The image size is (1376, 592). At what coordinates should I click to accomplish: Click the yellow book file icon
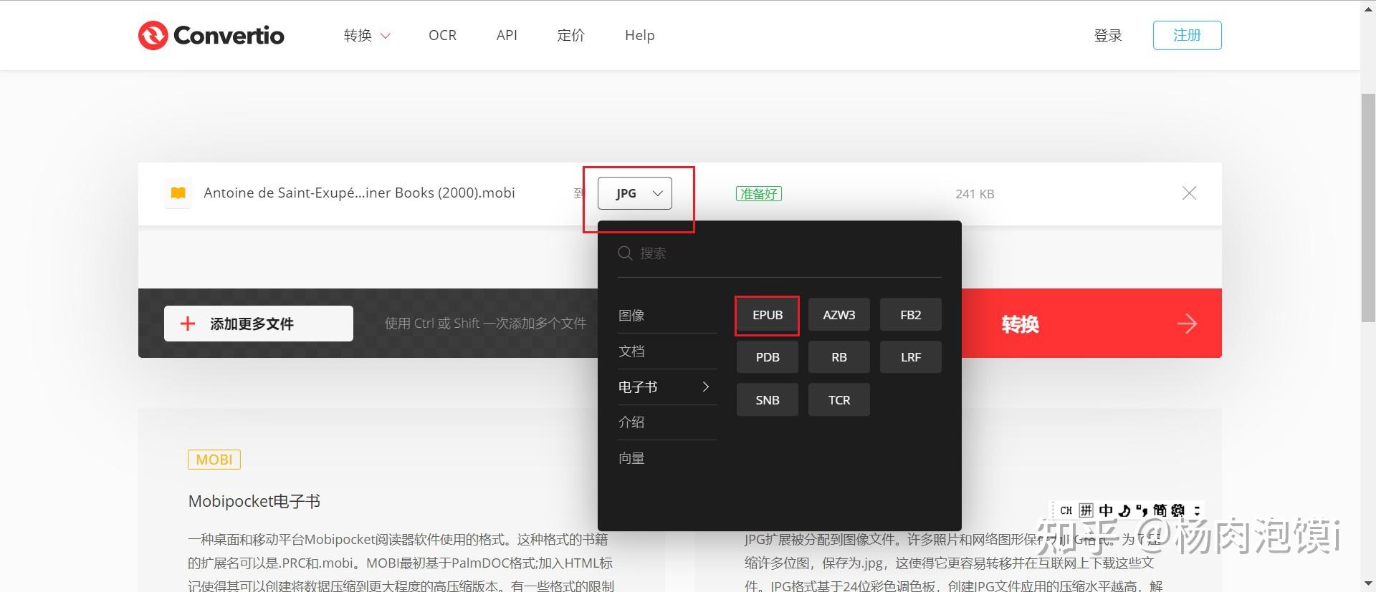[178, 193]
